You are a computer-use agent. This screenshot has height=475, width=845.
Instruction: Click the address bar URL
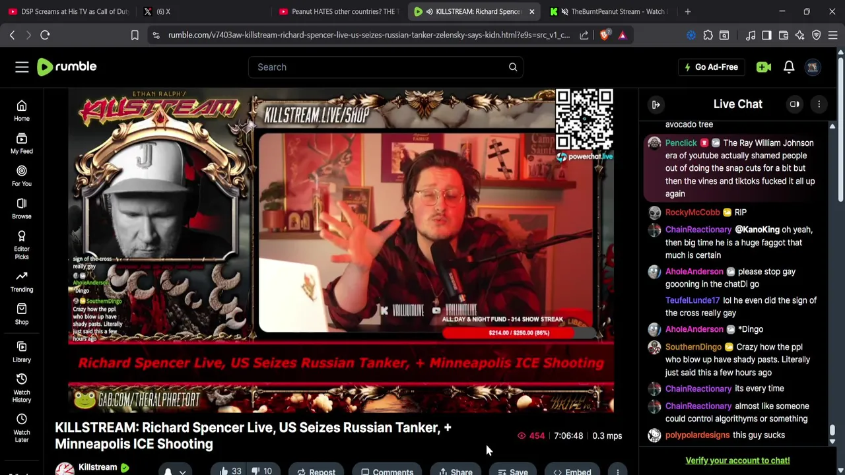click(368, 35)
